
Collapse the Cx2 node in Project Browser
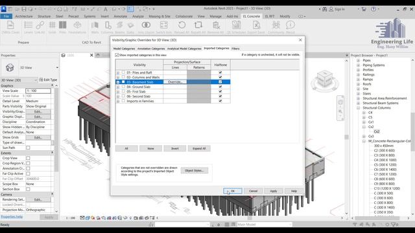pyautogui.click(x=364, y=127)
